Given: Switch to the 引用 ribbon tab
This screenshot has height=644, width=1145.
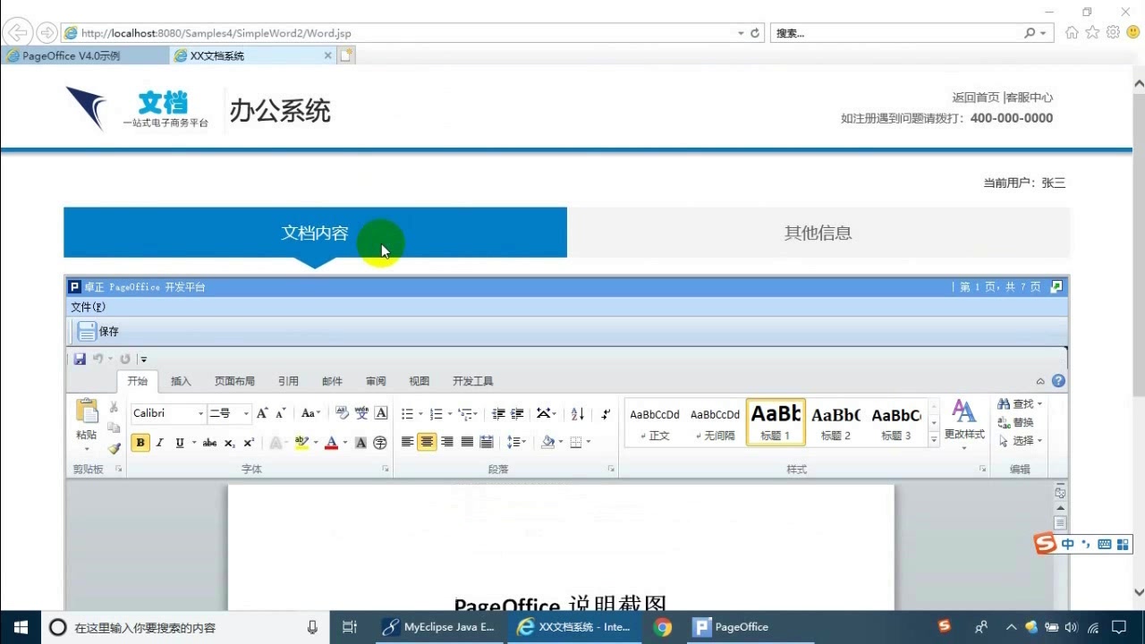Looking at the screenshot, I should [x=288, y=381].
